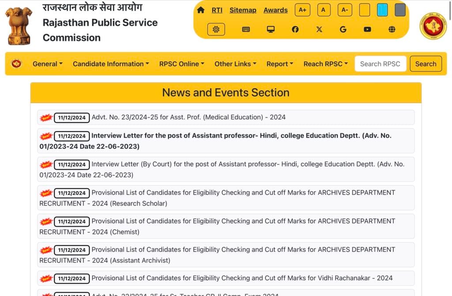Image resolution: width=452 pixels, height=296 pixels.
Task: Expand the Reach RPSC dropdown
Action: (326, 64)
